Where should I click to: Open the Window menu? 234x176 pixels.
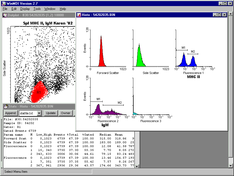tap(50, 9)
